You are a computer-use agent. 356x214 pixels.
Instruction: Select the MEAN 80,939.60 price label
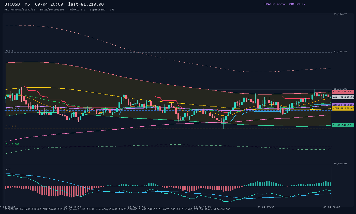343,108
